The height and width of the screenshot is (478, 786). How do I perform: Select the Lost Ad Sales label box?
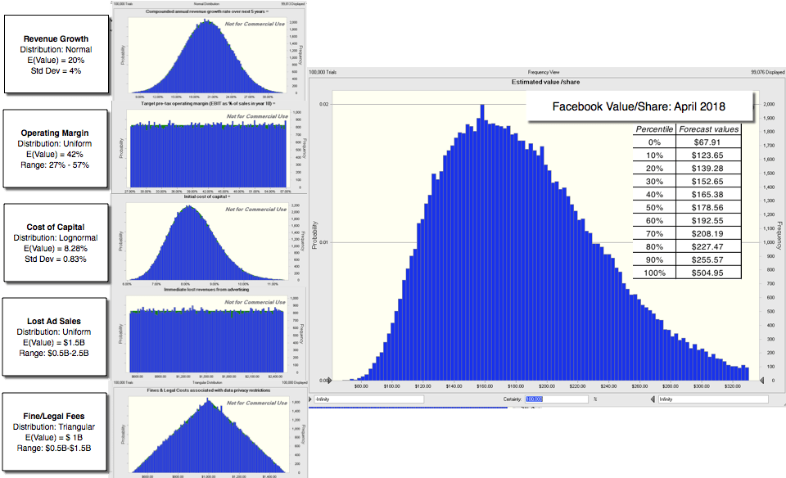pyautogui.click(x=56, y=336)
